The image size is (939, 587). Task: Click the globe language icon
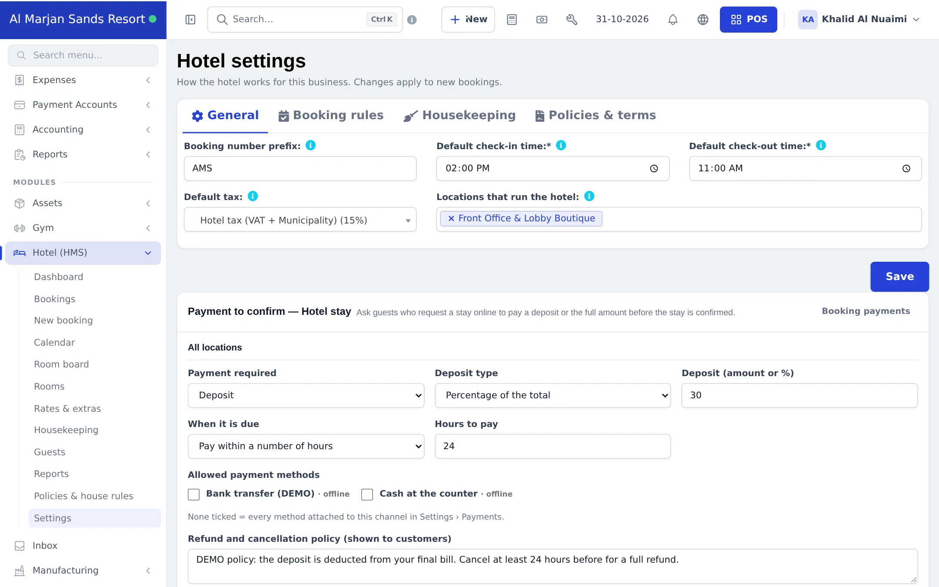[703, 20]
